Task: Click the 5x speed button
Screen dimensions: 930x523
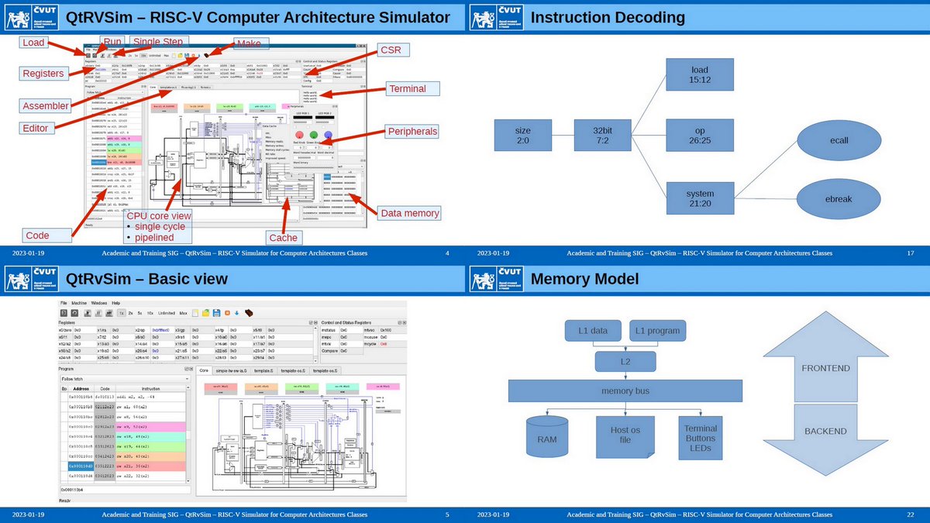Action: coord(140,312)
